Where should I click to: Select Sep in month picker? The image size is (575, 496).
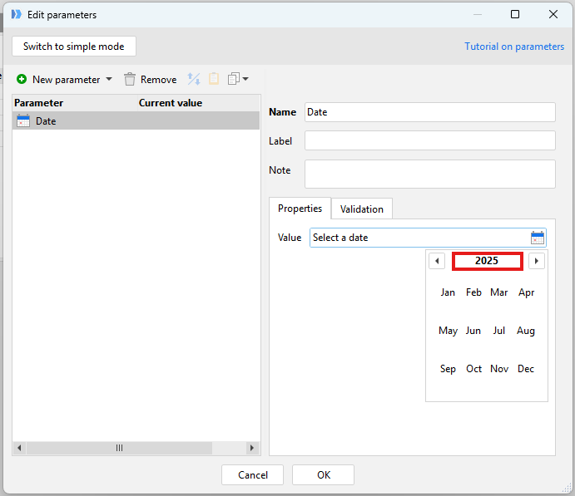[x=448, y=369]
